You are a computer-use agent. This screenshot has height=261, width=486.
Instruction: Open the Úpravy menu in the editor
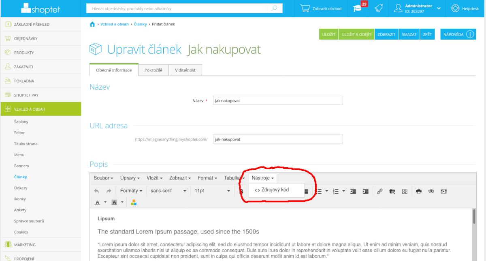click(130, 178)
